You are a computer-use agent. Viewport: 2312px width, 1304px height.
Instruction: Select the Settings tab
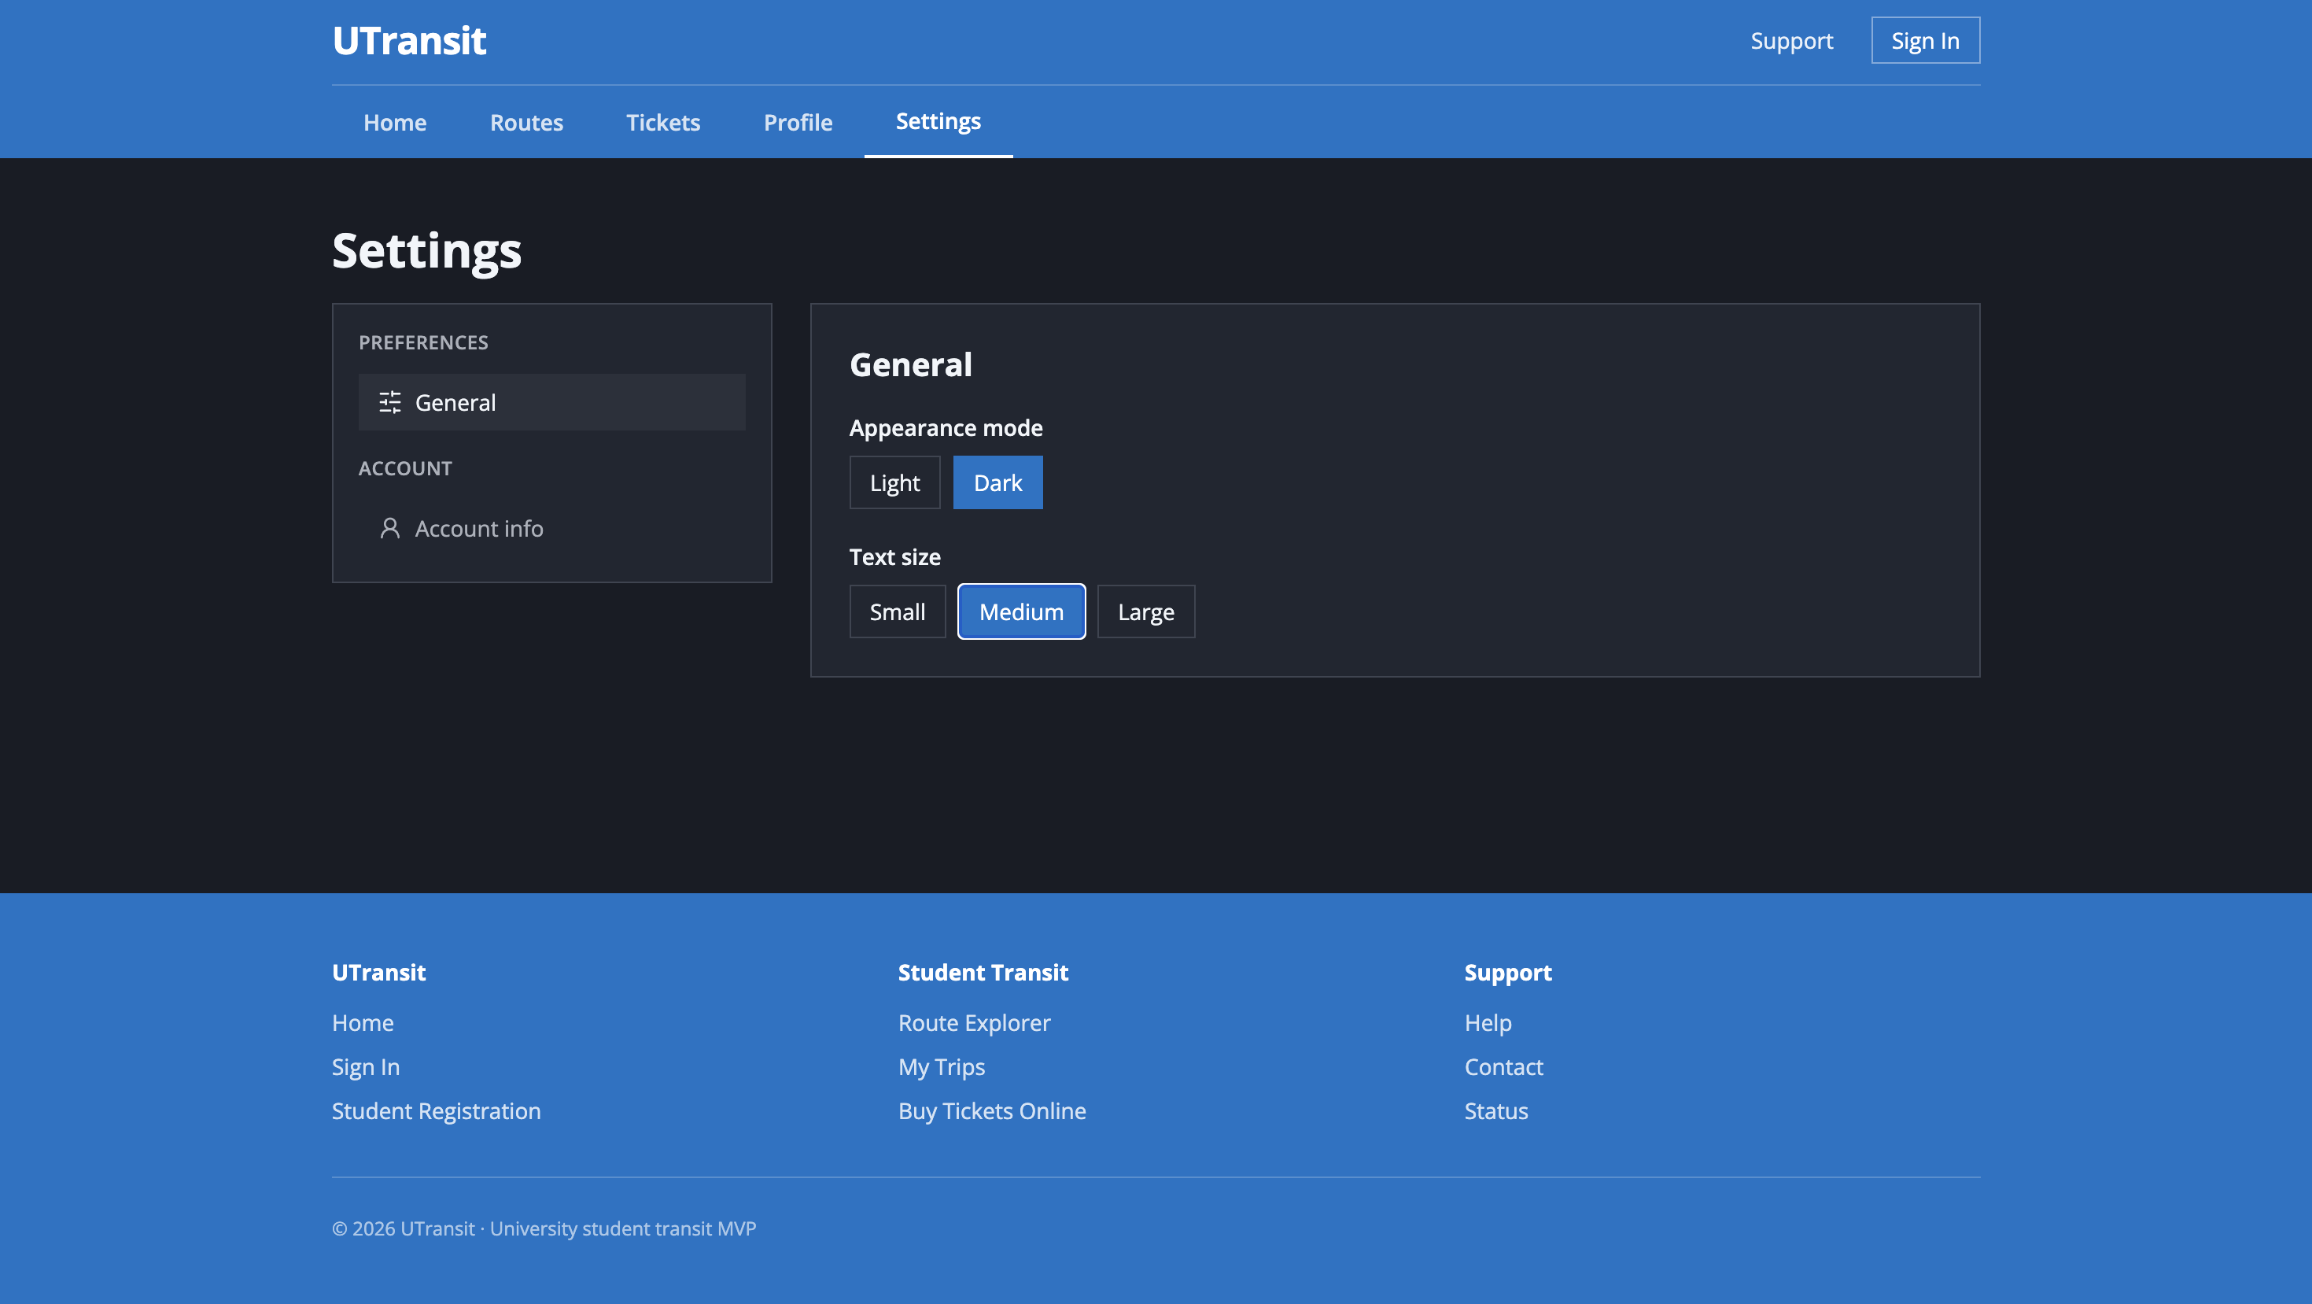(938, 121)
